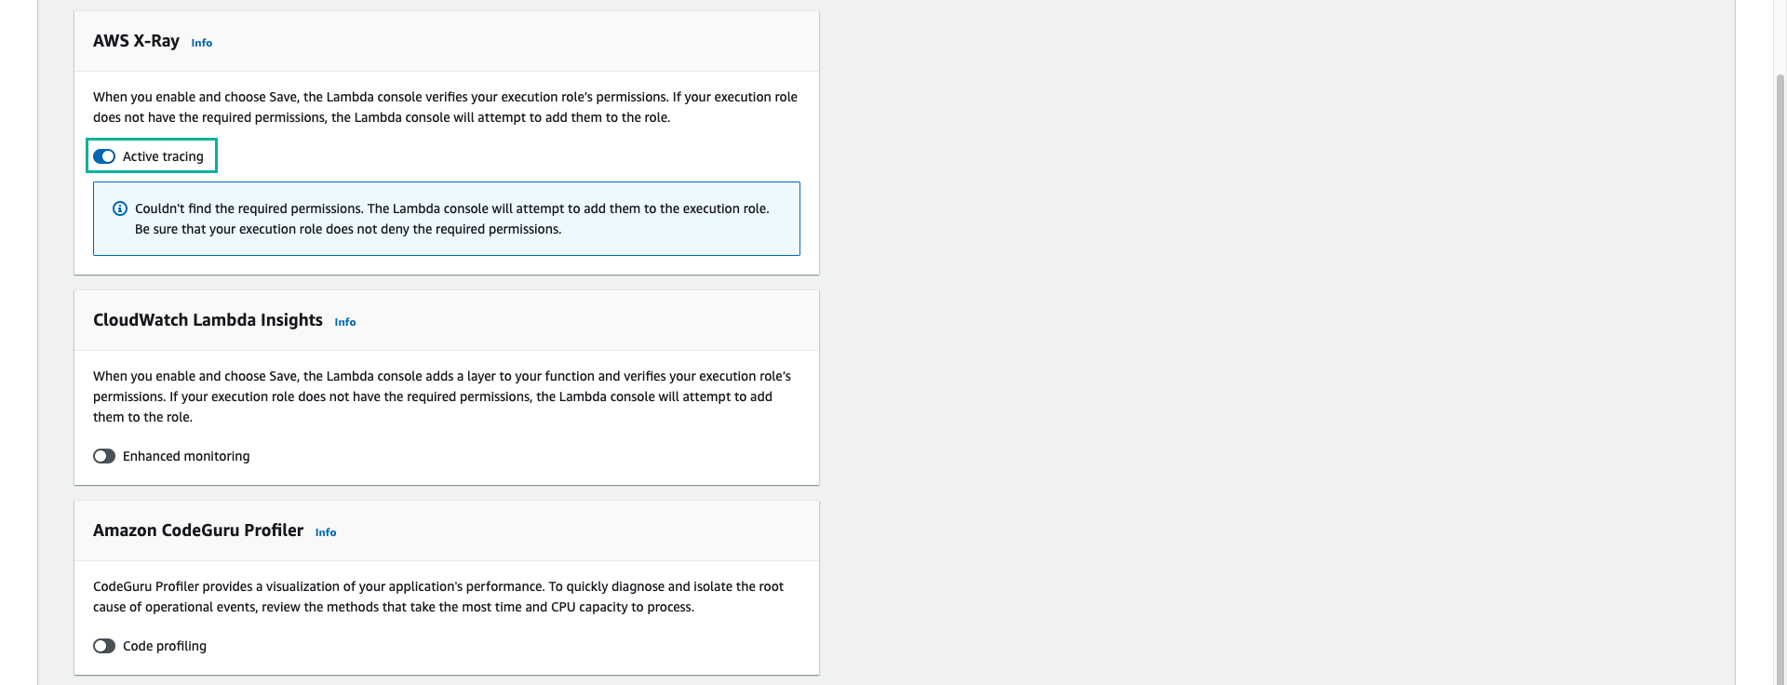Viewport: 1787px width, 685px height.
Task: Click the X-Ray execution role description paragraph
Action: pyautogui.click(x=445, y=107)
